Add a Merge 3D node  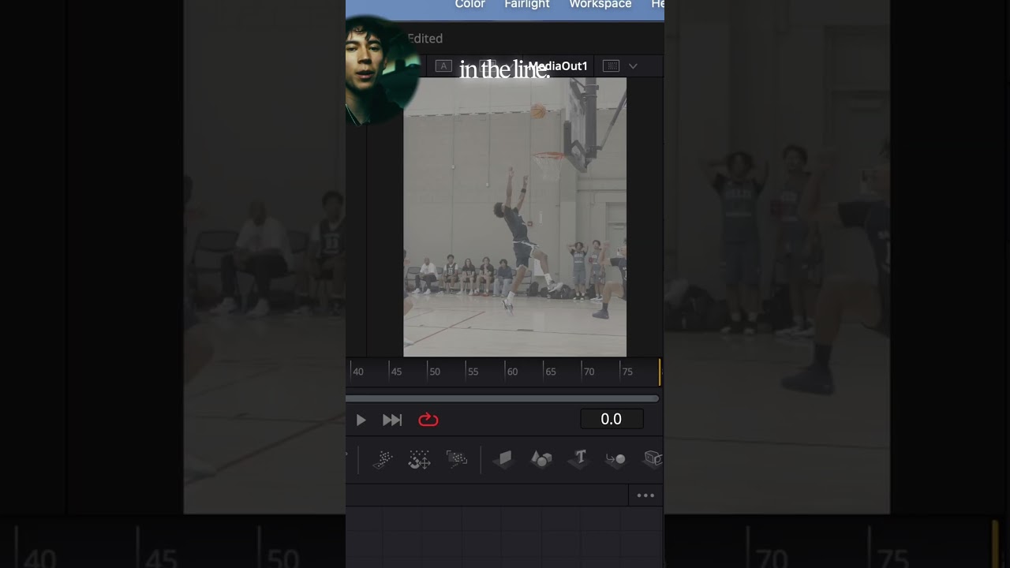(616, 459)
